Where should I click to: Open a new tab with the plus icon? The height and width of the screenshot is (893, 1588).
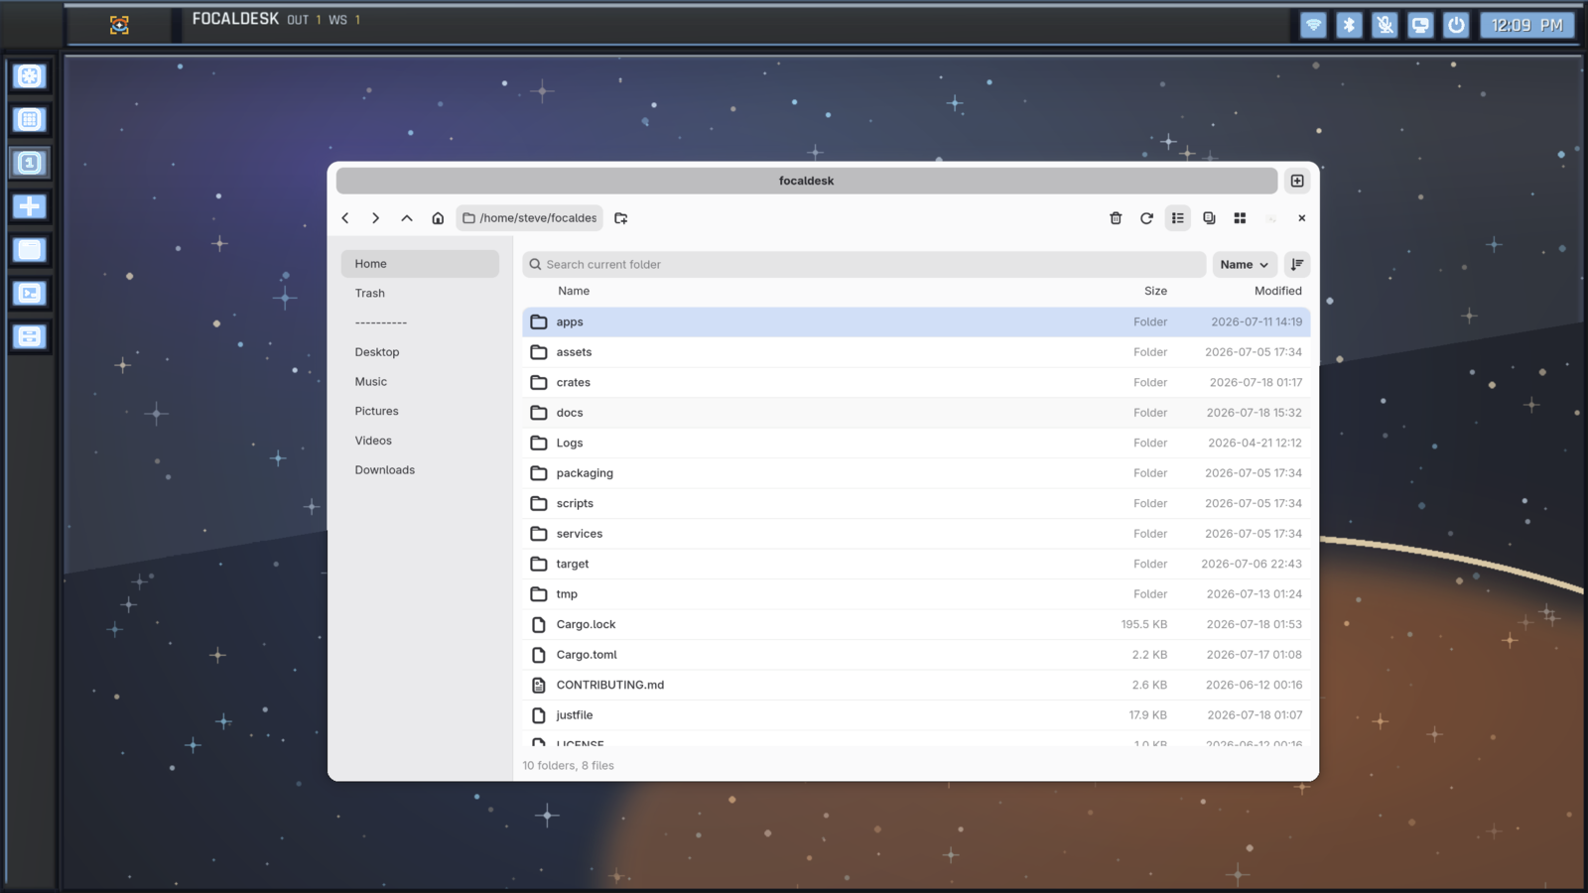point(1297,181)
